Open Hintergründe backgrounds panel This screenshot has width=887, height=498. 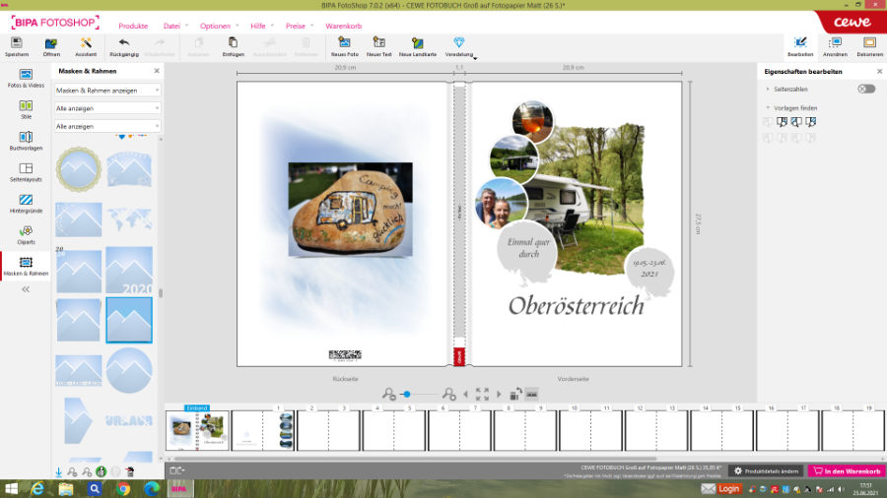26,203
